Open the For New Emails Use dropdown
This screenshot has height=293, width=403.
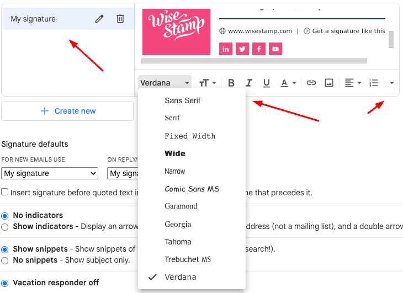click(50, 173)
